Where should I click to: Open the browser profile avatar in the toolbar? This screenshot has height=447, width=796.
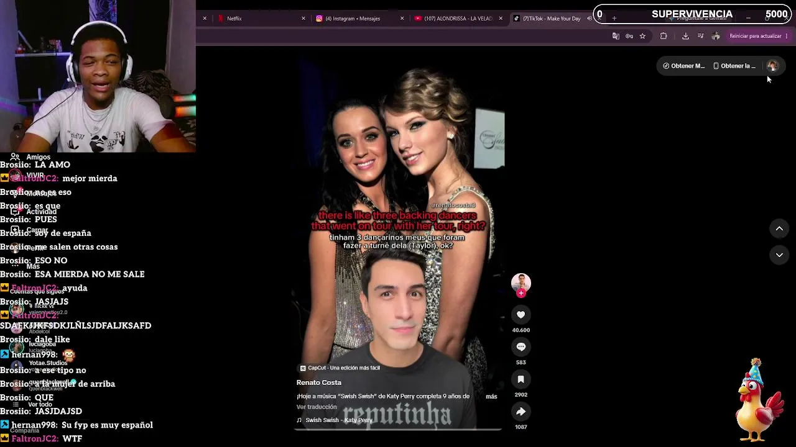click(x=716, y=36)
